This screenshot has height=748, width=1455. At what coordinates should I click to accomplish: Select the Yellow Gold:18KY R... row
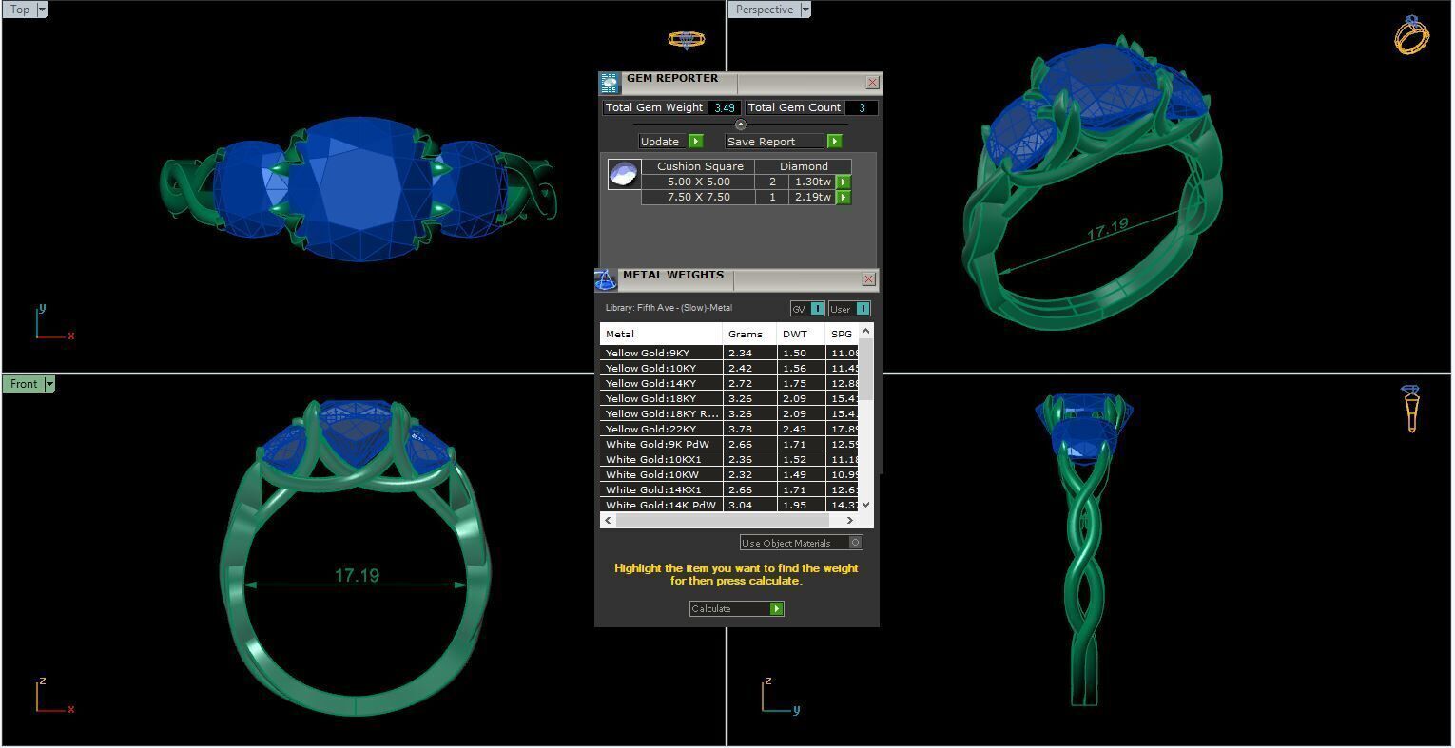click(x=729, y=413)
